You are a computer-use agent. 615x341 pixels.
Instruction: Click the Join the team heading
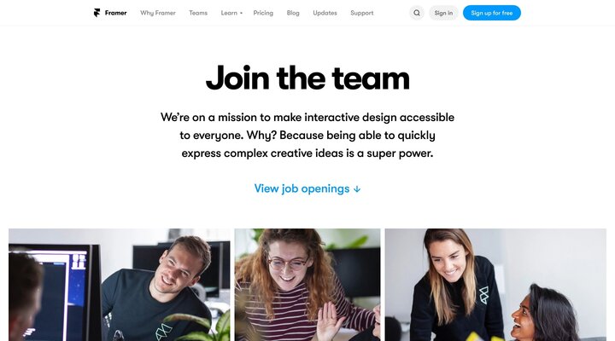tap(307, 78)
